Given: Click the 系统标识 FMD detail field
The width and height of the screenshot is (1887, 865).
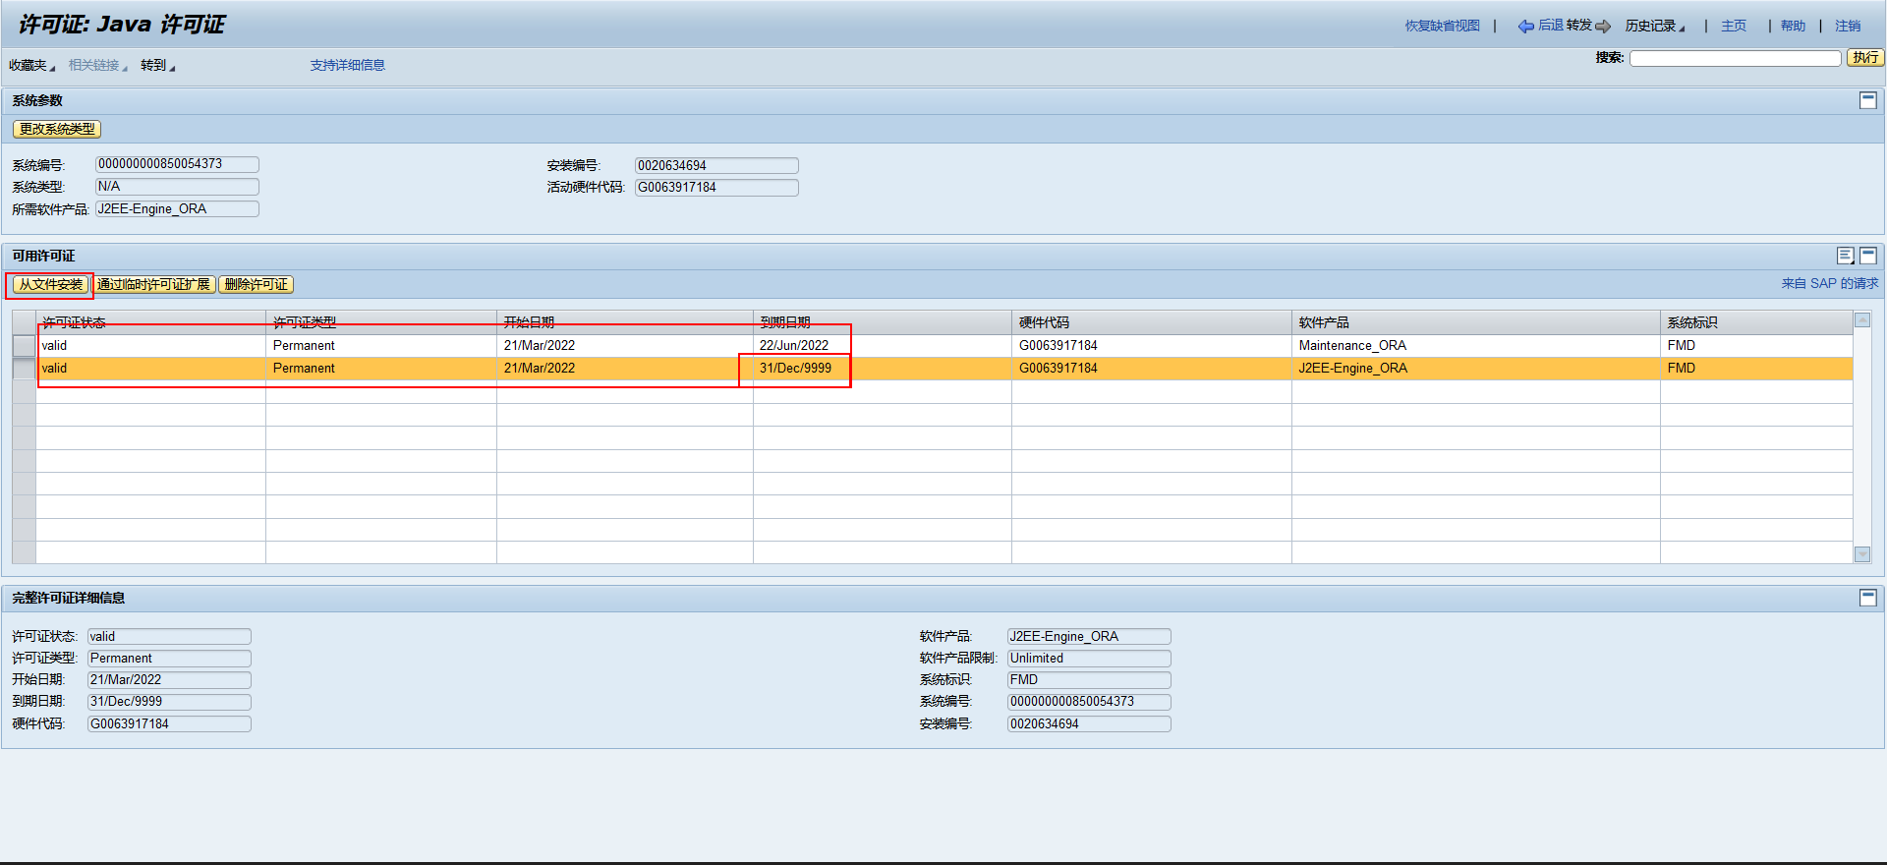Looking at the screenshot, I should coord(1089,679).
